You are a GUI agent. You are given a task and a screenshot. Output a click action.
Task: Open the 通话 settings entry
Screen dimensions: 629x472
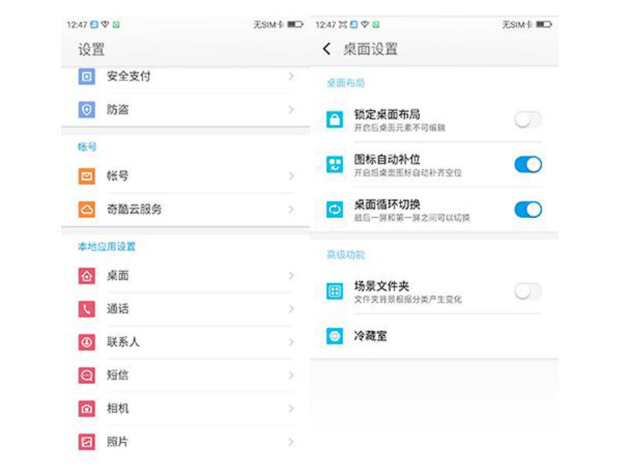click(186, 309)
